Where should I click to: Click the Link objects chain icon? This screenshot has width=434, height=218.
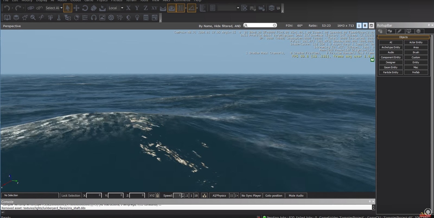click(31, 8)
